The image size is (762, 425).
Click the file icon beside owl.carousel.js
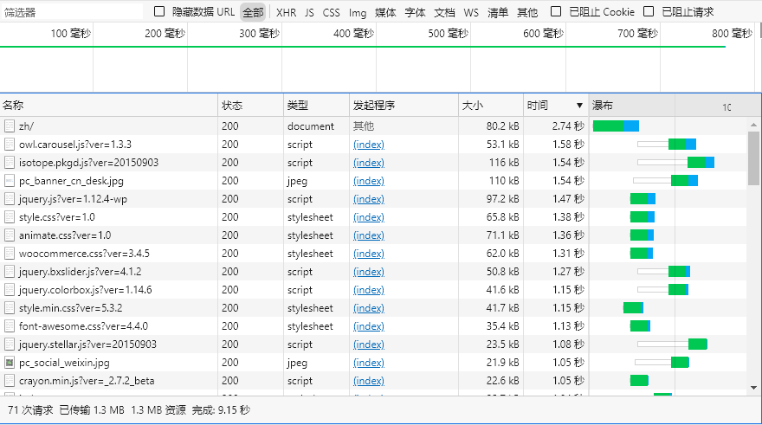(10, 144)
